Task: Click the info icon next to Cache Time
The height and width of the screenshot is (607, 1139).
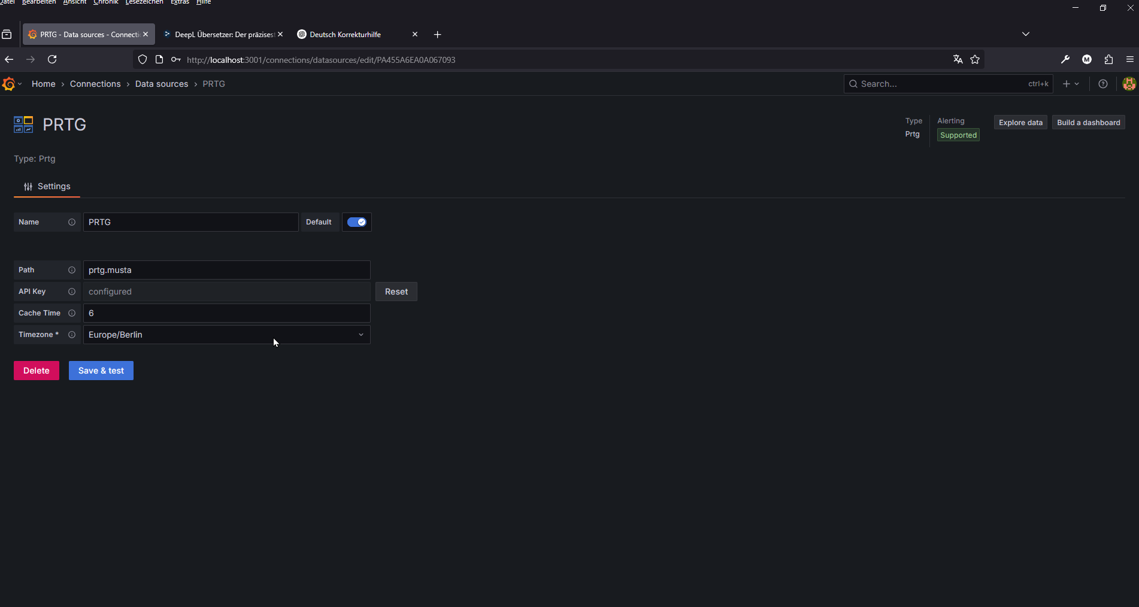Action: tap(72, 313)
